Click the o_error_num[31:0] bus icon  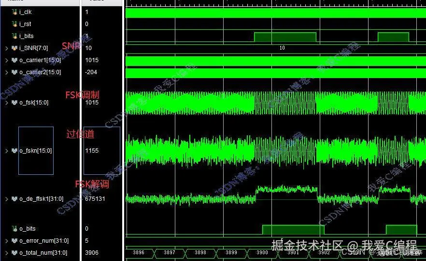14,241
